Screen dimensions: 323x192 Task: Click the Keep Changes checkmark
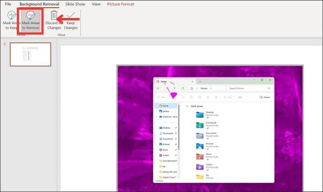point(71,21)
